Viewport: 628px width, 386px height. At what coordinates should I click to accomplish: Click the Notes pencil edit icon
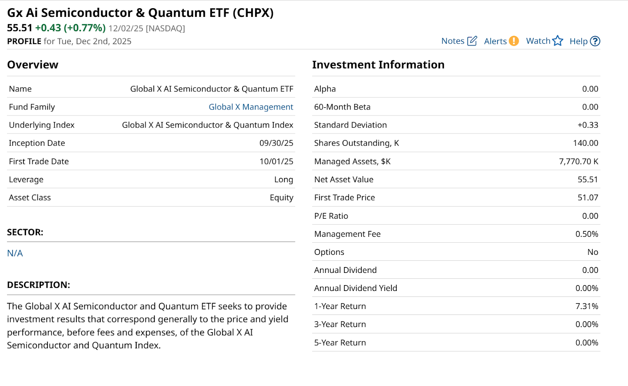tap(472, 41)
